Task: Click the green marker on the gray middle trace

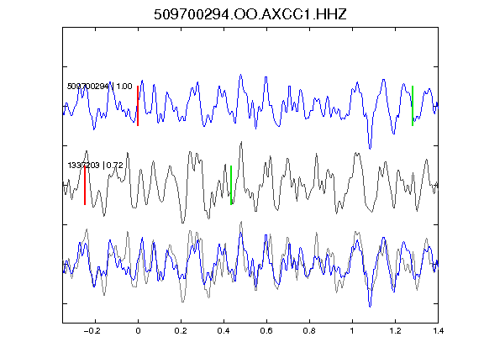Action: coord(231,185)
